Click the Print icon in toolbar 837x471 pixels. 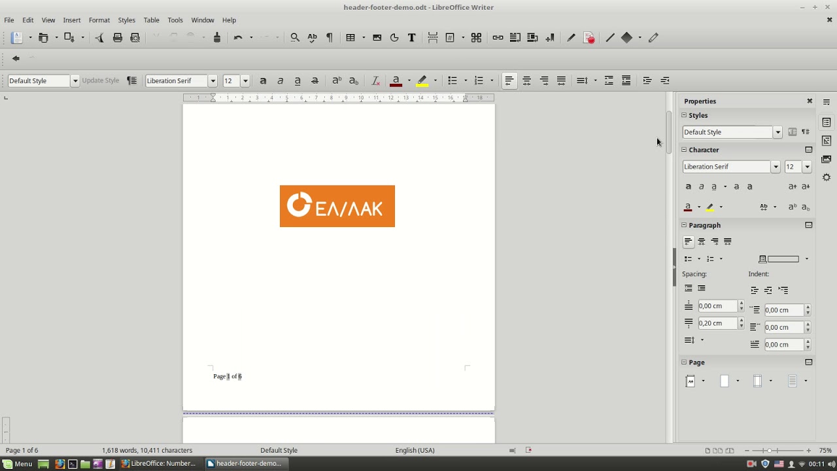(x=118, y=38)
